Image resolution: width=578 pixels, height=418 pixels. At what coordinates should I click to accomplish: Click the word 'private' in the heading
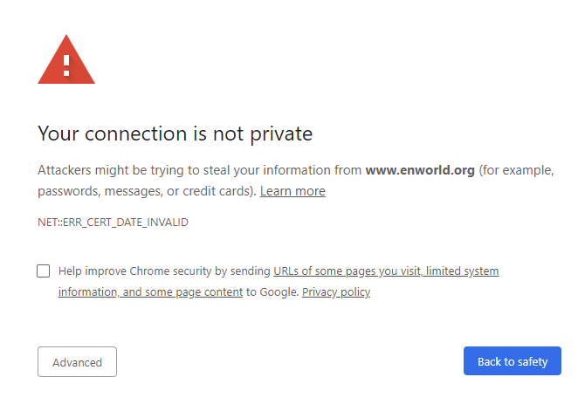click(x=281, y=134)
